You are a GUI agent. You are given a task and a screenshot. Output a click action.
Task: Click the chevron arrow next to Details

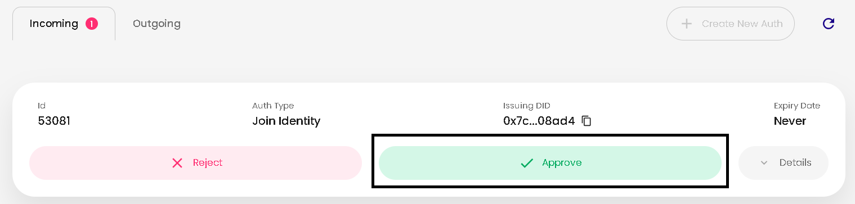(x=764, y=163)
